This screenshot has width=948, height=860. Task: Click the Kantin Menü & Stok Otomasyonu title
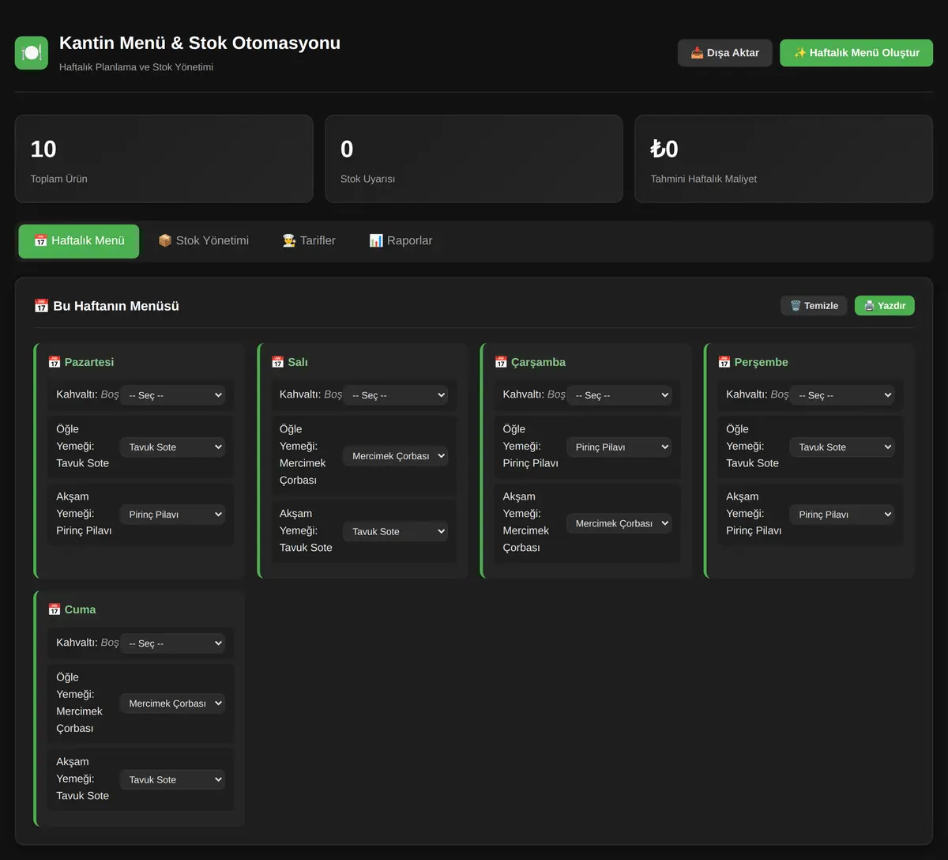tap(200, 43)
